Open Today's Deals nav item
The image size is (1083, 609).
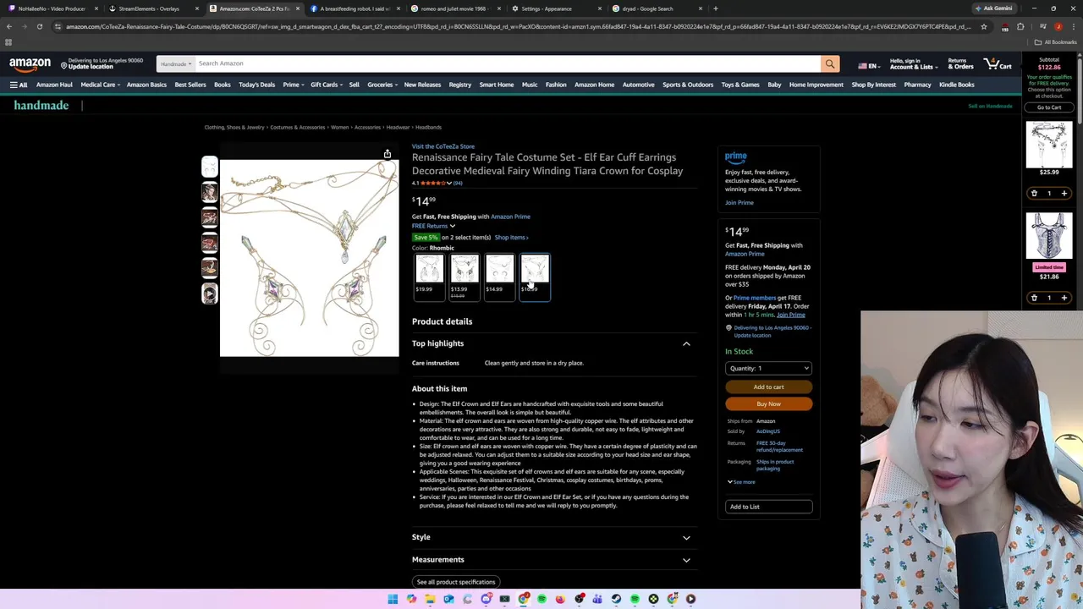click(x=256, y=85)
